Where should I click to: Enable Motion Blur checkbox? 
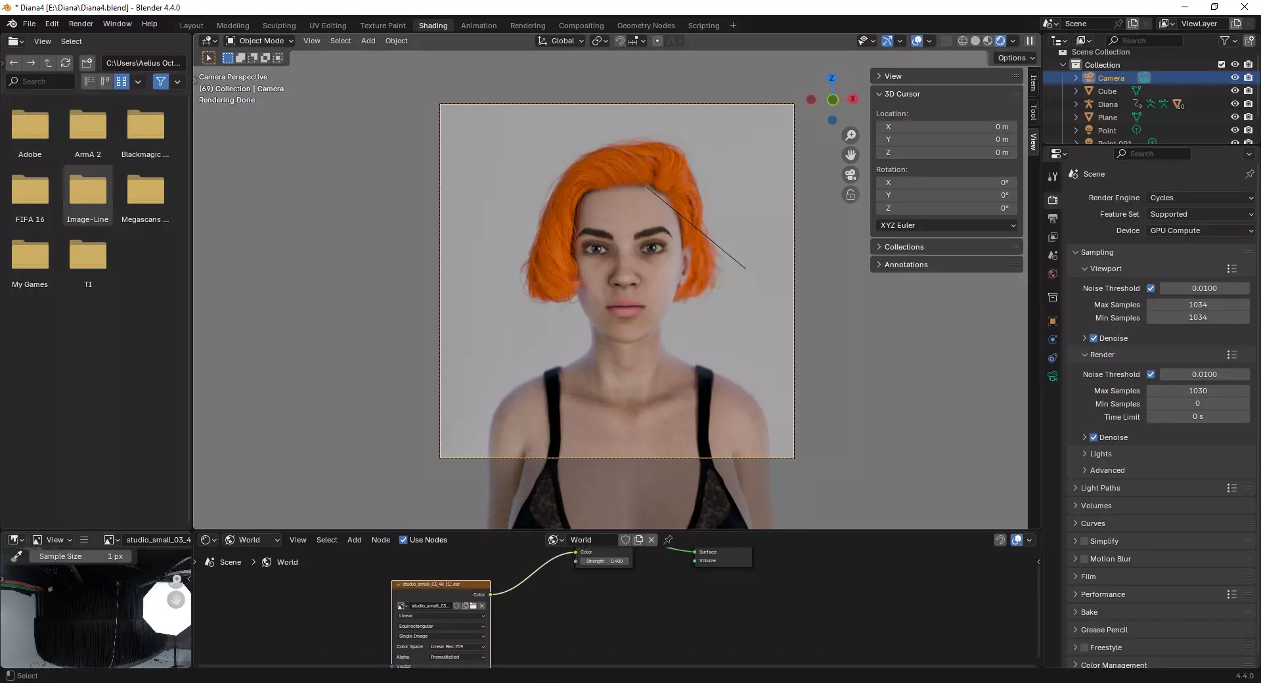click(x=1084, y=559)
